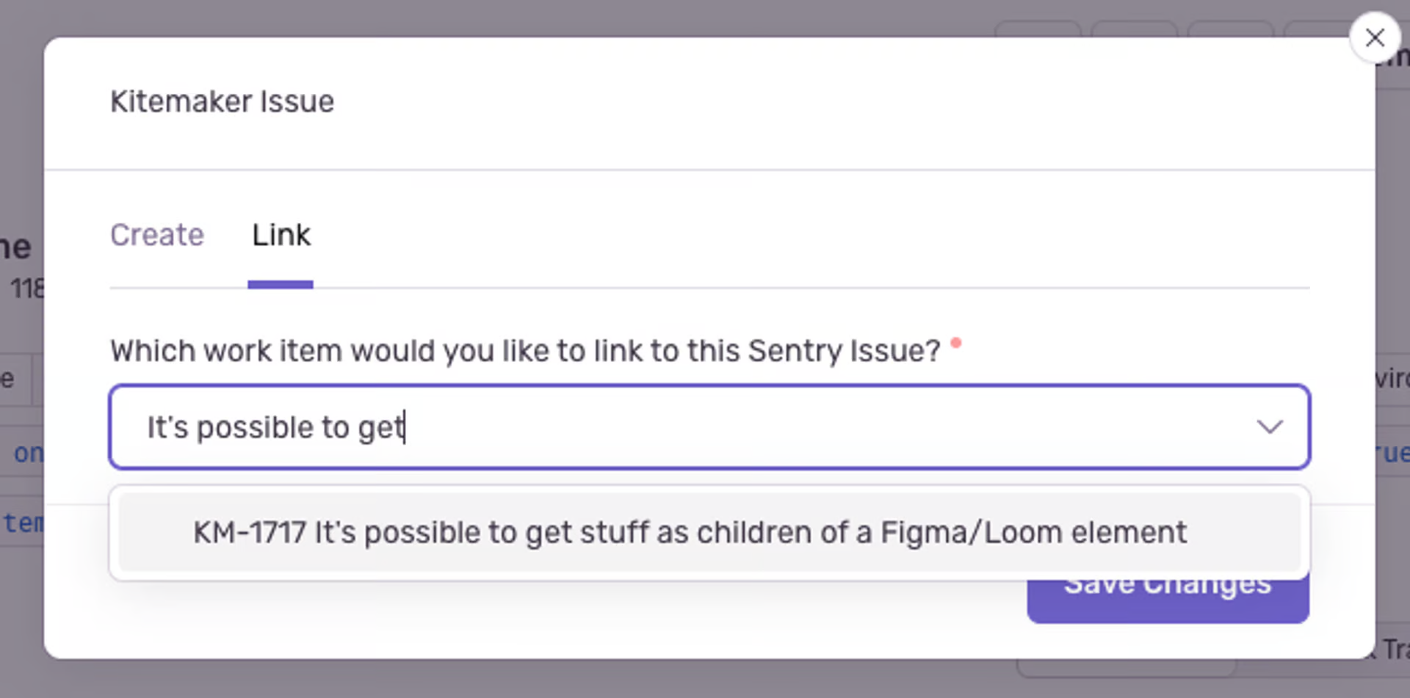
Task: Click the blue 'on' text behind dialog
Action: [27, 453]
